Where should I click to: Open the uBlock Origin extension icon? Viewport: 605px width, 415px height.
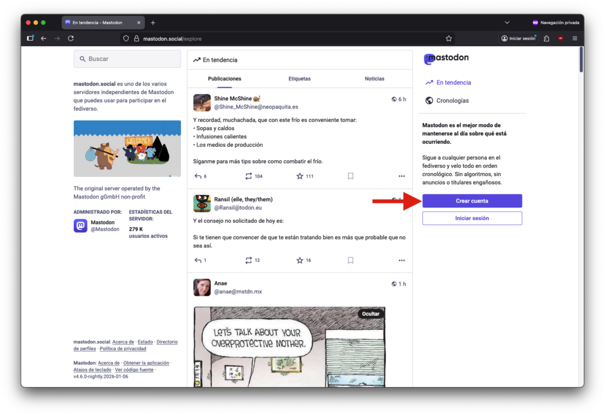[560, 38]
